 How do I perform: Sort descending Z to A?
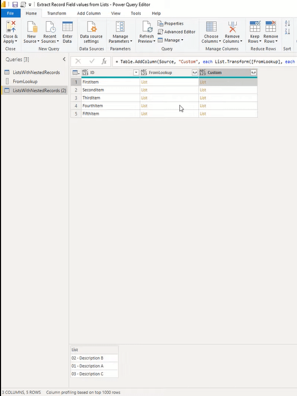point(287,31)
